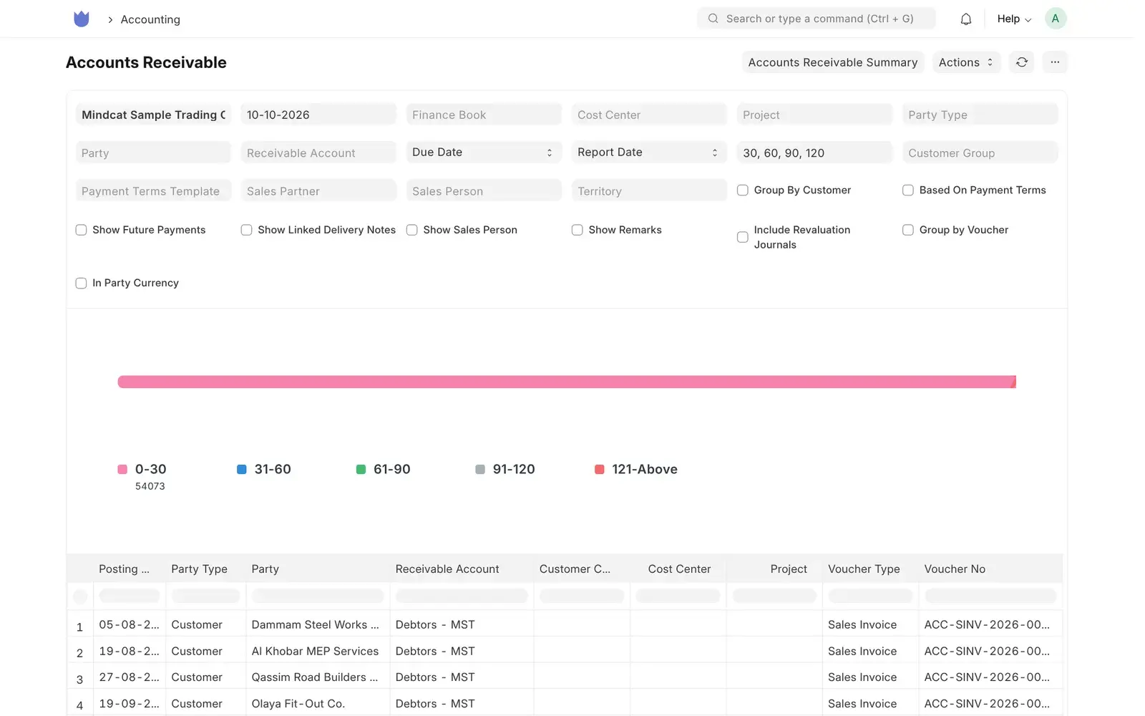Click the Company field Mindcat Sample Trading
The width and height of the screenshot is (1145, 716).
153,115
